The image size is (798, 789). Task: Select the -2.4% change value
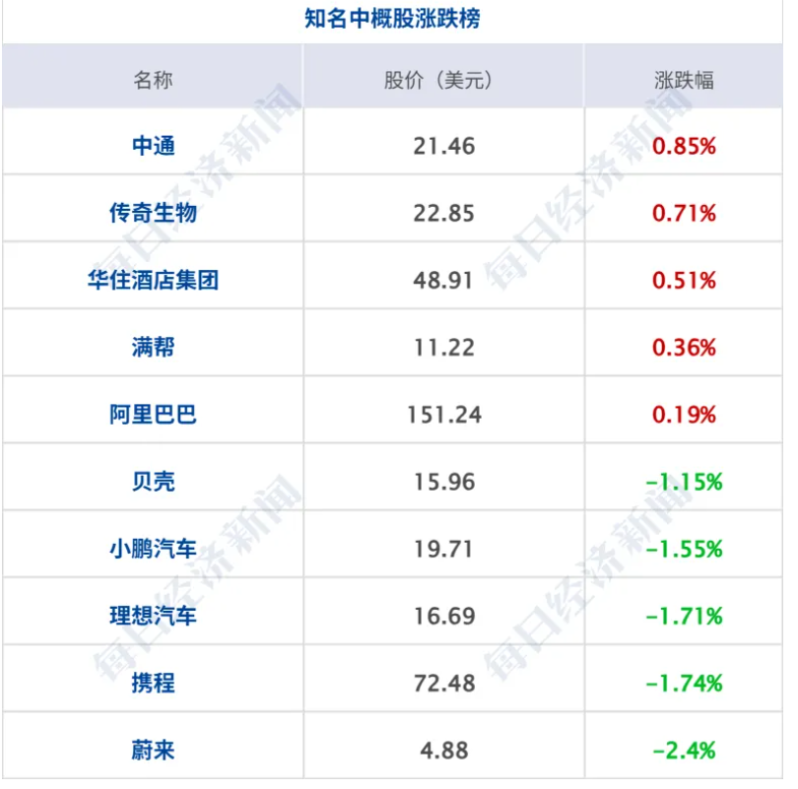[x=684, y=750]
